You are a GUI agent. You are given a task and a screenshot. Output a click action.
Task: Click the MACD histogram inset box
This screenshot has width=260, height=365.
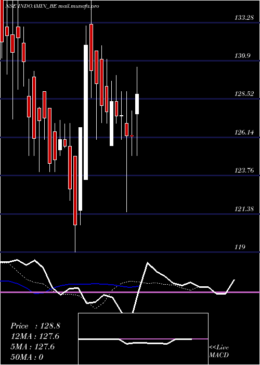click(143, 339)
